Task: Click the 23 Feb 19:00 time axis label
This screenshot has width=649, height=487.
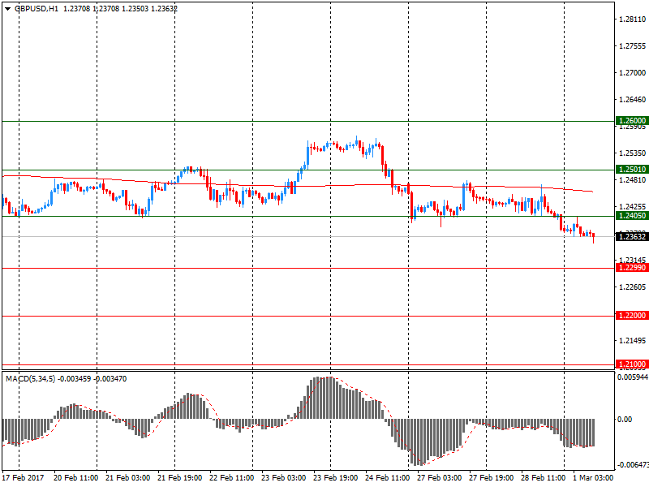Action: tap(336, 478)
